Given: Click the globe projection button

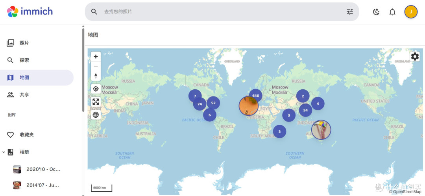Looking at the screenshot, I should tap(96, 115).
